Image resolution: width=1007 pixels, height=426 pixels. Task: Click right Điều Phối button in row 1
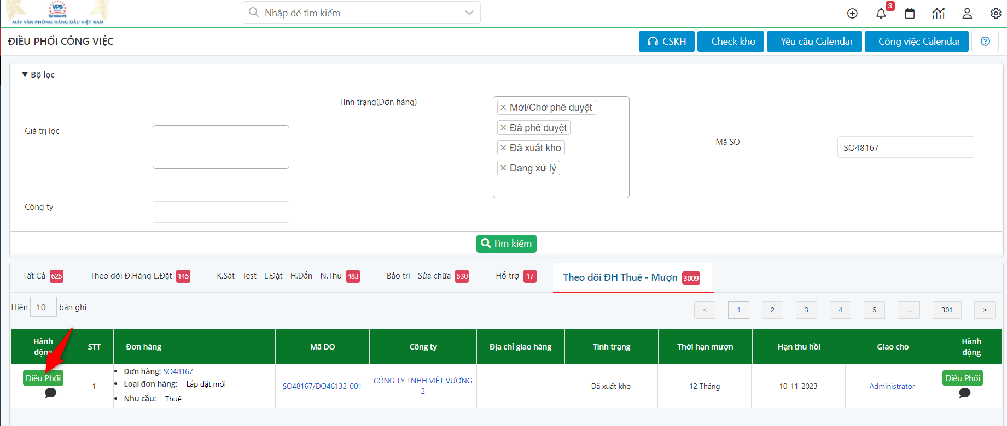pos(963,378)
